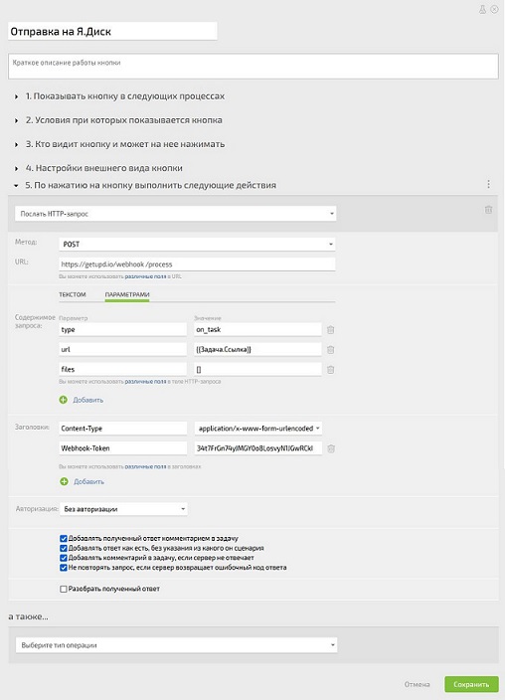Uncheck 'Добавлять полученный ответ комментарием в задачу'
Viewport: 505px width, 700px height.
pos(64,538)
